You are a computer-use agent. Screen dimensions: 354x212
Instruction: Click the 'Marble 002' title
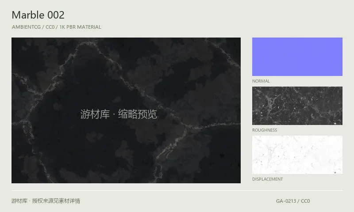tap(38, 15)
